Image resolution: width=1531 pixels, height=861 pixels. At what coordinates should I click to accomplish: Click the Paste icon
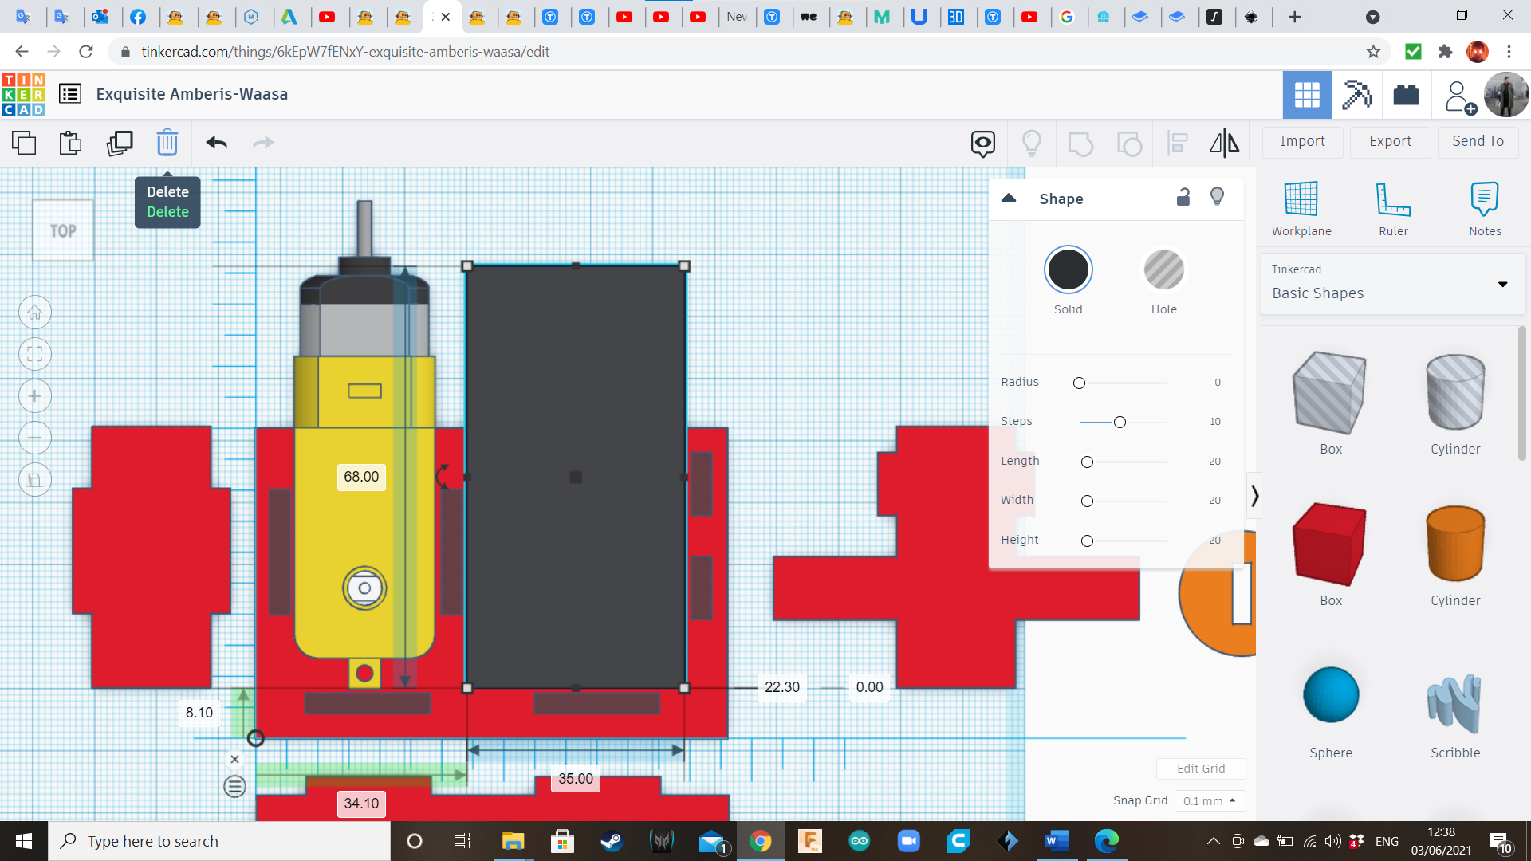coord(70,143)
